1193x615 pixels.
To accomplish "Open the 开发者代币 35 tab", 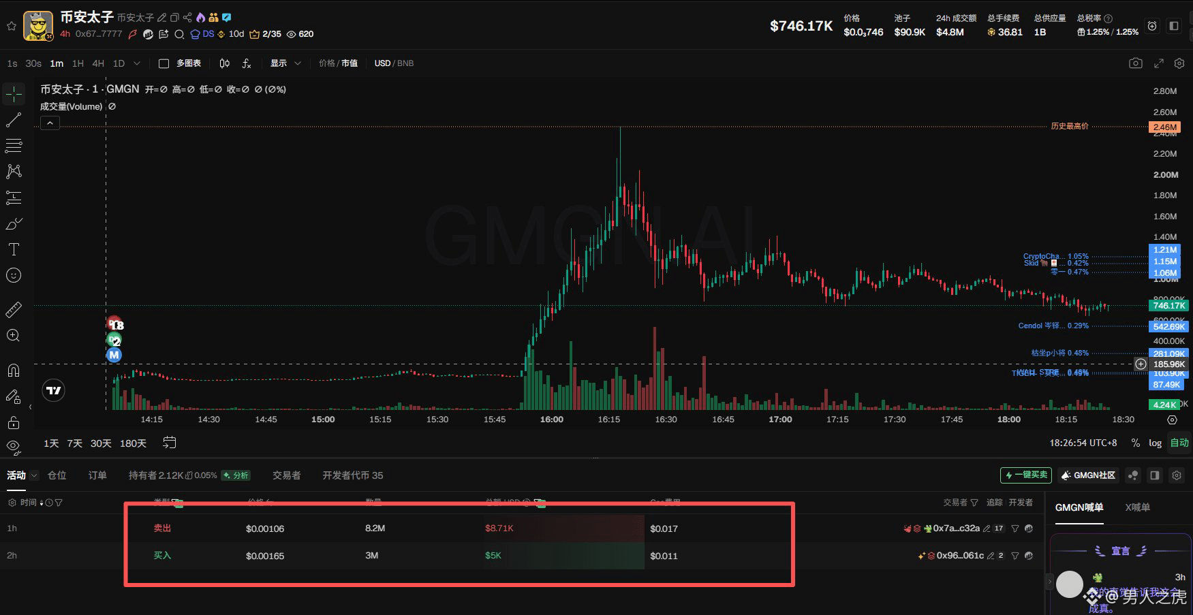I will (x=353, y=475).
